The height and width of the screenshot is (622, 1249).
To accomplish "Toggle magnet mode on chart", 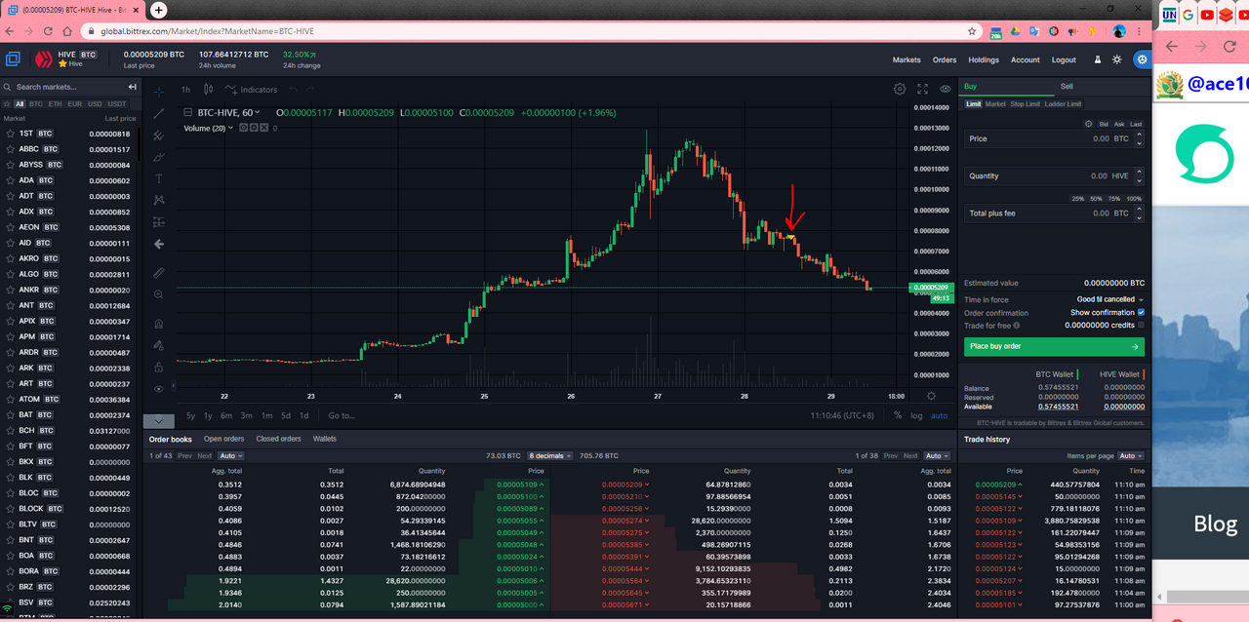I will click(158, 324).
